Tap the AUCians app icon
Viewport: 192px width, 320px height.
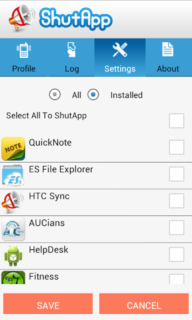pos(13,229)
